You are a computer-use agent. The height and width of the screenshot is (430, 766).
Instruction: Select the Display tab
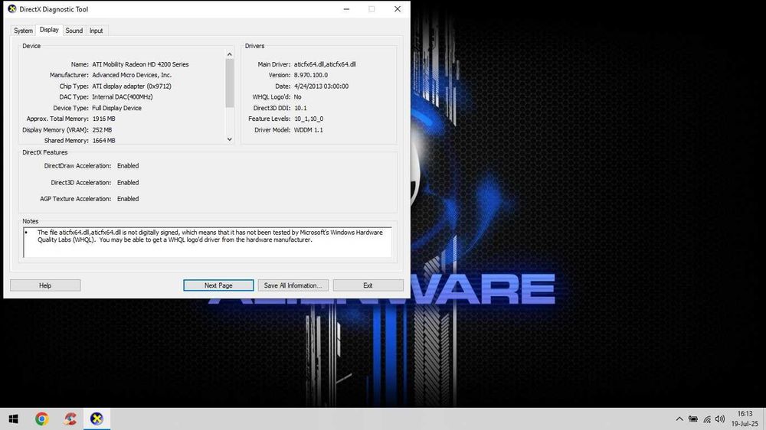click(x=49, y=30)
